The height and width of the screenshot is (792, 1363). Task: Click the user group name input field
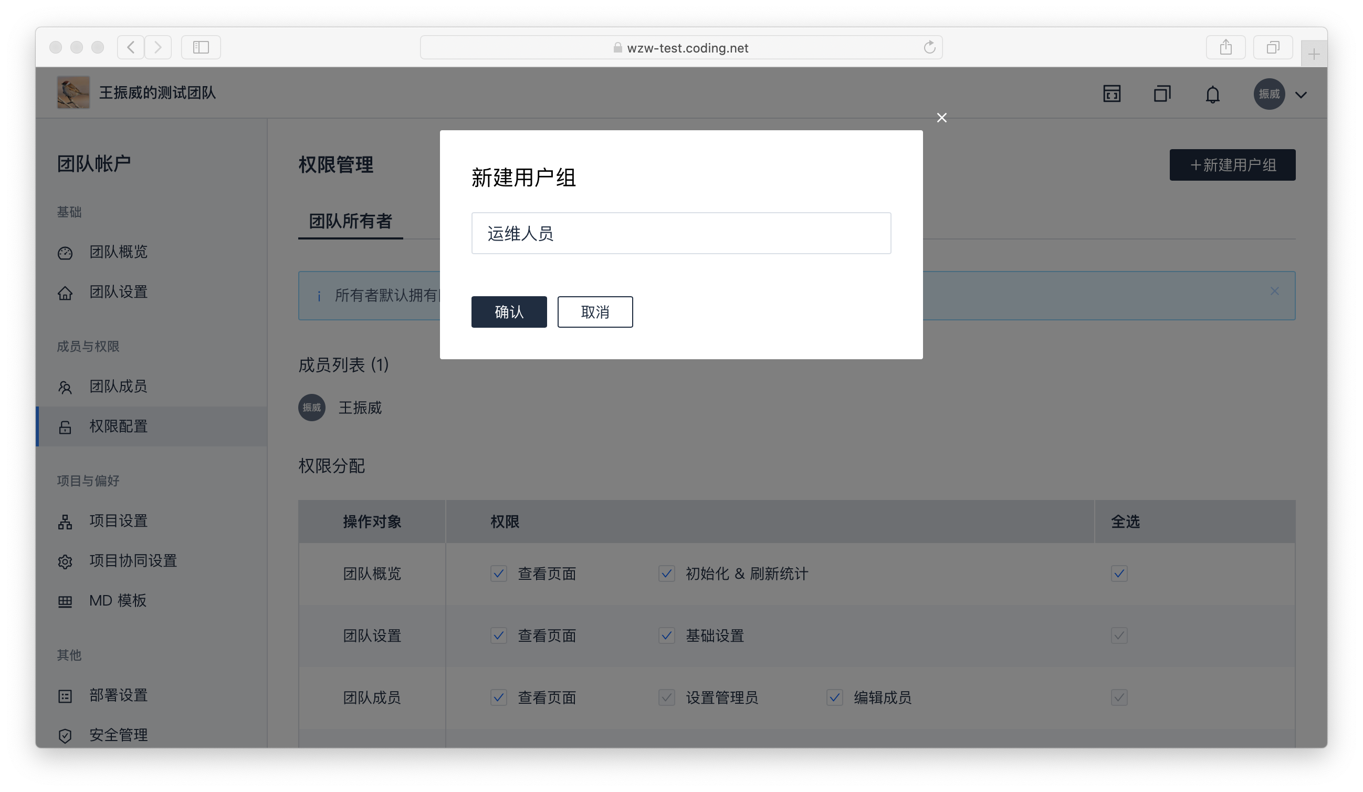[680, 233]
